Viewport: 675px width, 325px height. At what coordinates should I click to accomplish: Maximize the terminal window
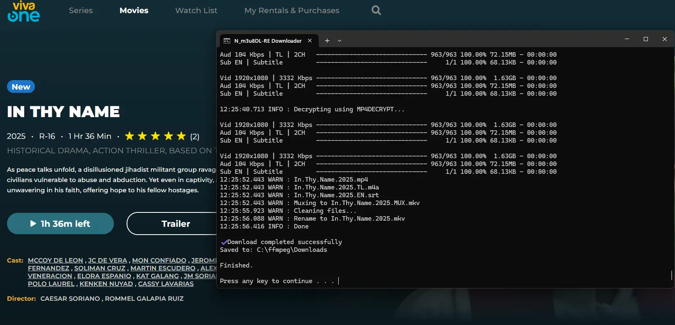pyautogui.click(x=646, y=39)
